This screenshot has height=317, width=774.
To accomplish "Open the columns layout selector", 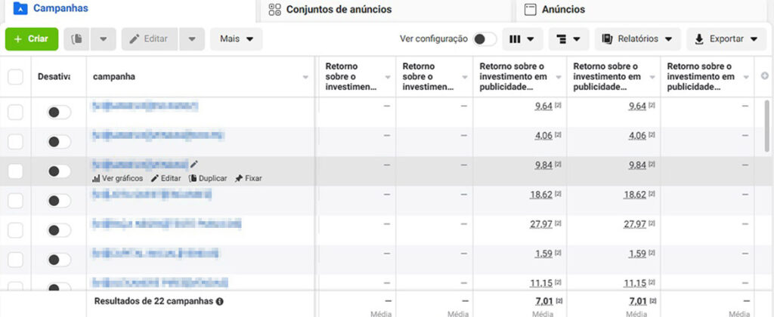I will point(522,39).
